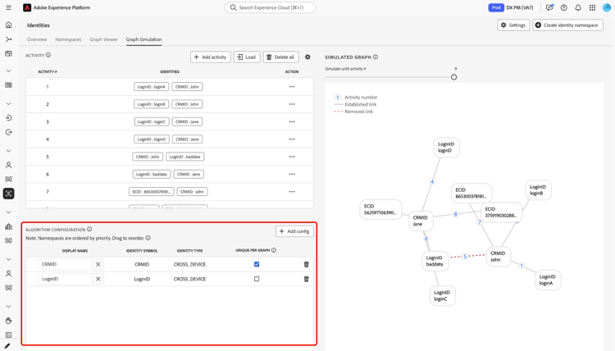Screen dimensions: 615x351
Task: Select the LoginID loginD graph node
Action: coord(446,147)
